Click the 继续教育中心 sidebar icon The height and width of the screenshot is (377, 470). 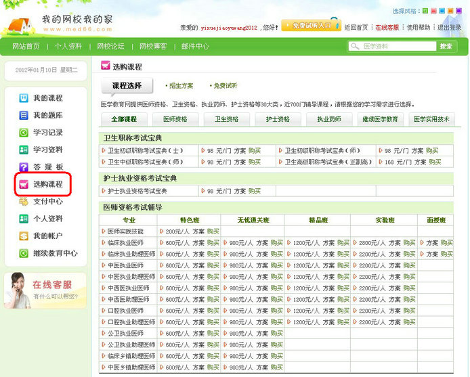24,253
